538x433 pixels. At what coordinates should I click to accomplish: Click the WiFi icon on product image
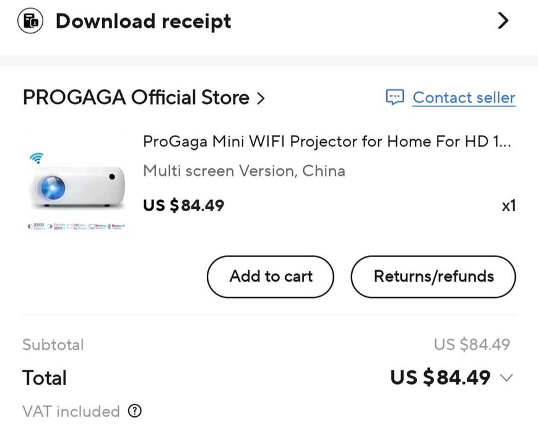[x=37, y=158]
